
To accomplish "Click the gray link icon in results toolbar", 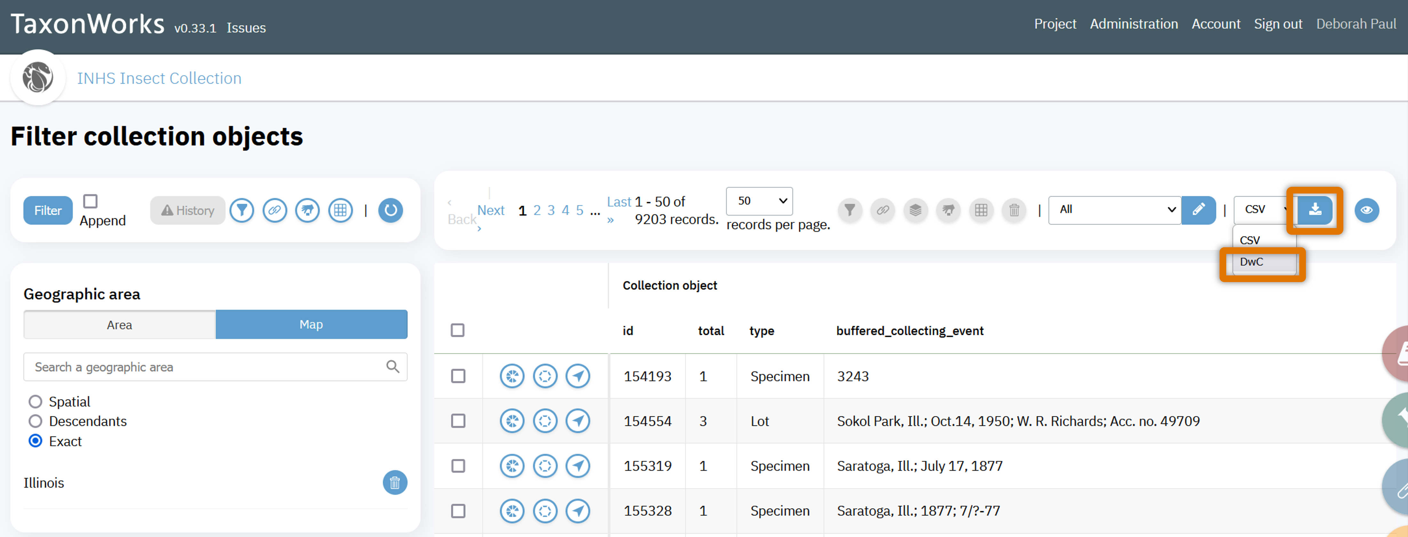I will 882,210.
